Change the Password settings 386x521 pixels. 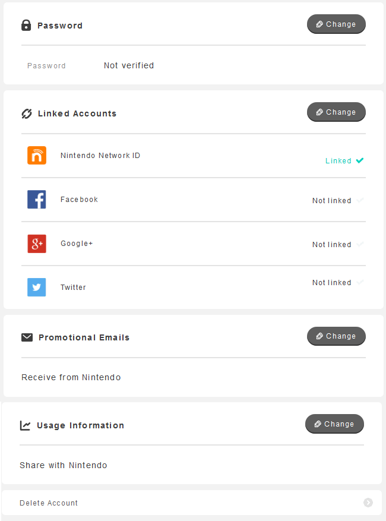coord(336,24)
